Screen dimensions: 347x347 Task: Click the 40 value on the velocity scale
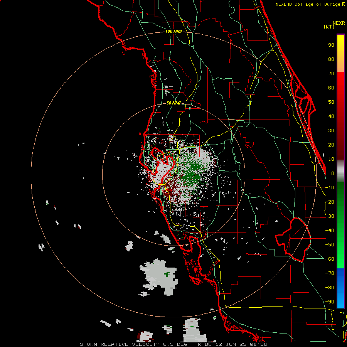click(x=331, y=116)
